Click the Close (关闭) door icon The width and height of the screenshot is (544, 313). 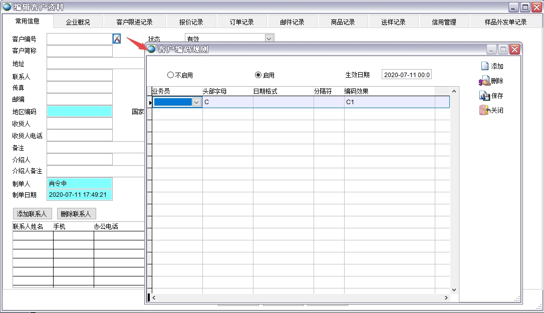coord(484,111)
